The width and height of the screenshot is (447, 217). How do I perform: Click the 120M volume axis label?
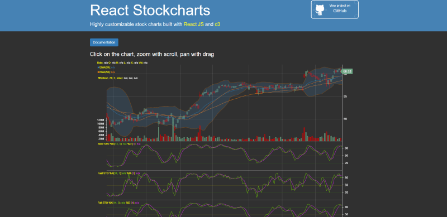(x=101, y=120)
